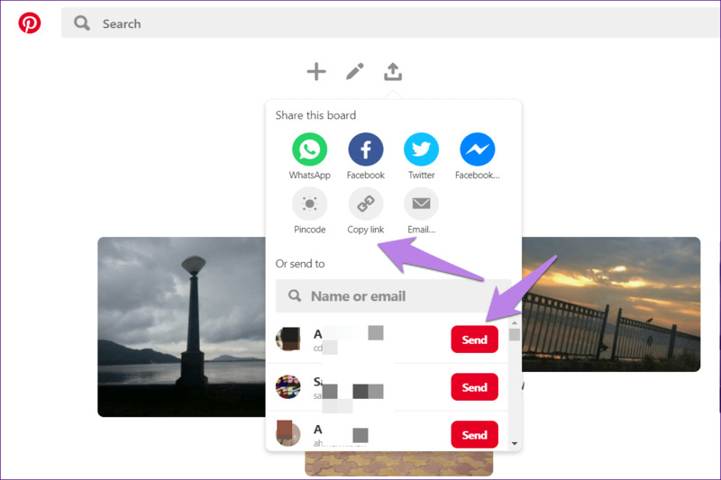Open the lighthouse photo pin

pyautogui.click(x=180, y=326)
